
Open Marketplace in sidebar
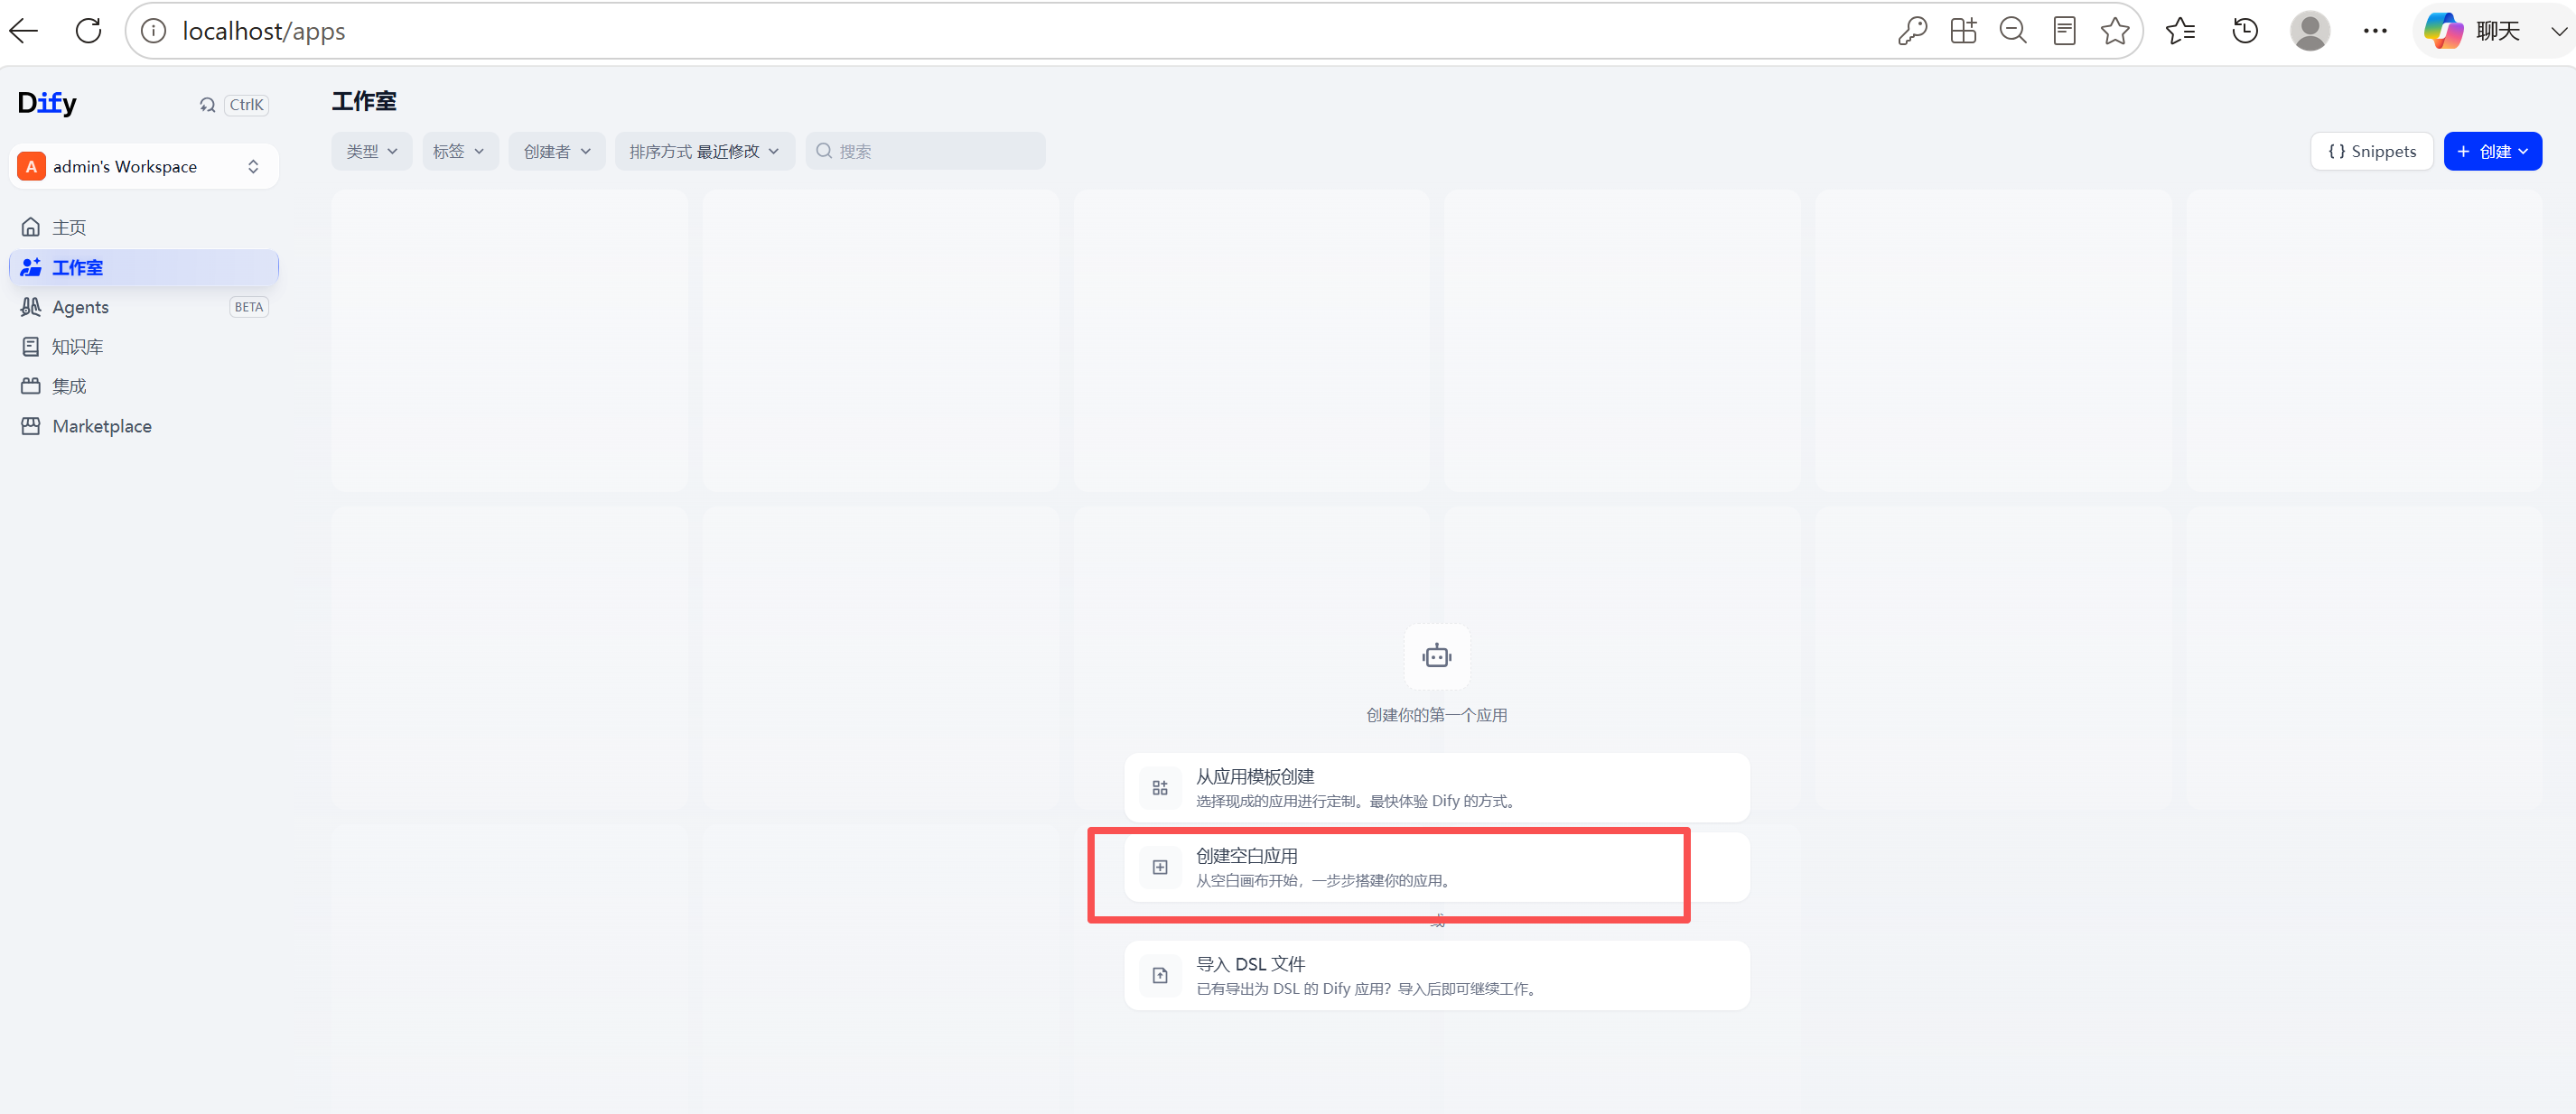click(x=144, y=425)
